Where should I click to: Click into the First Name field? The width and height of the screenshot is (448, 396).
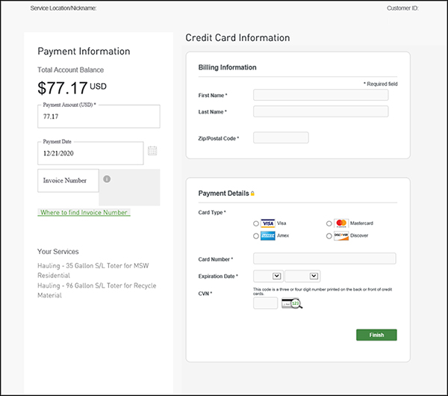click(x=320, y=96)
